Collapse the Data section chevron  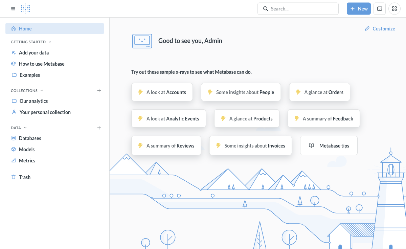tap(25, 128)
